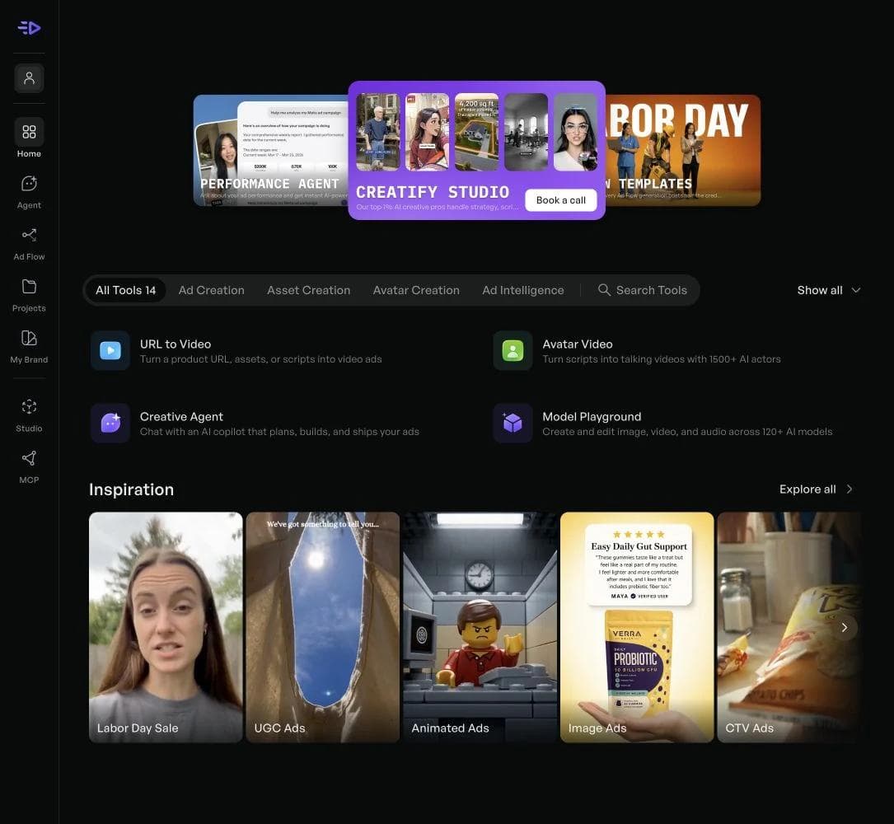Screen dimensions: 894x824
Task: Switch to the Ad Intelligence tab
Action: [523, 290]
